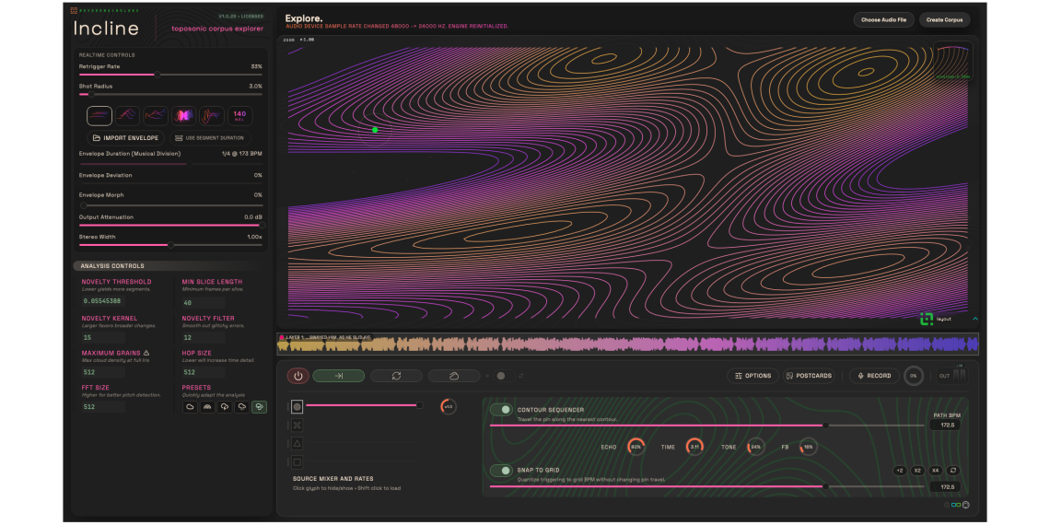Collapse the panel with the layout chevron

coord(974,319)
